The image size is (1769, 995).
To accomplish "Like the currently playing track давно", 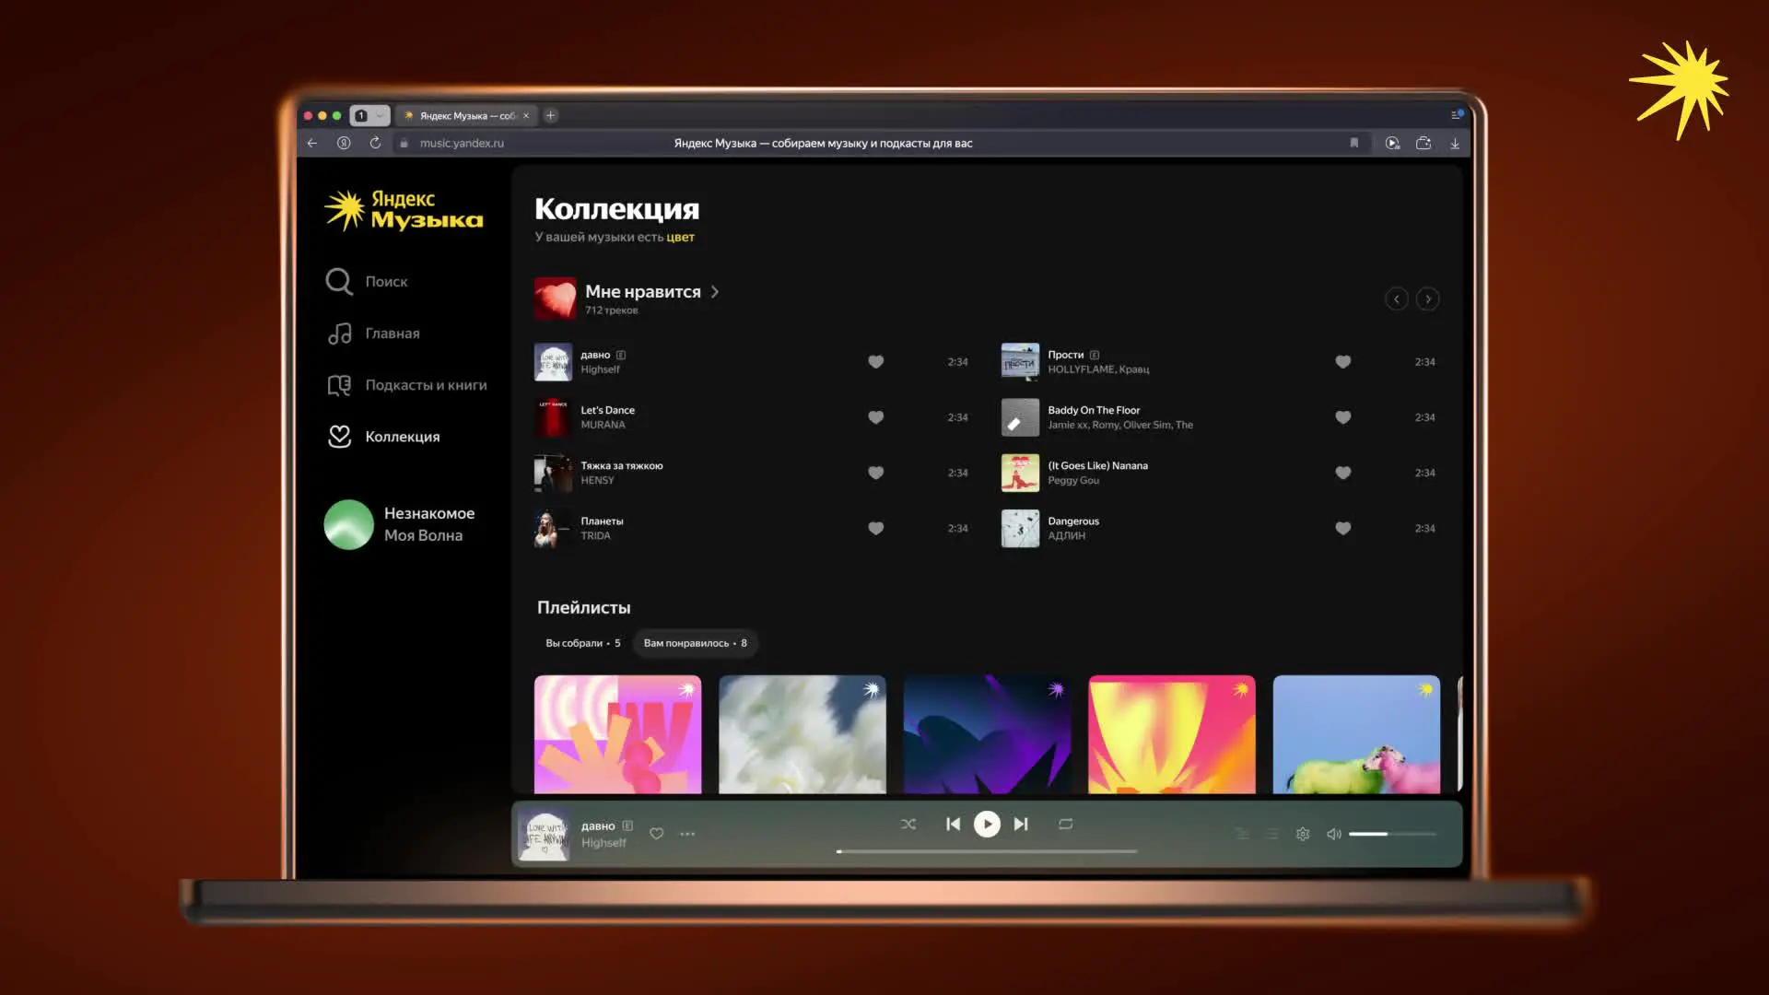I will coord(656,834).
